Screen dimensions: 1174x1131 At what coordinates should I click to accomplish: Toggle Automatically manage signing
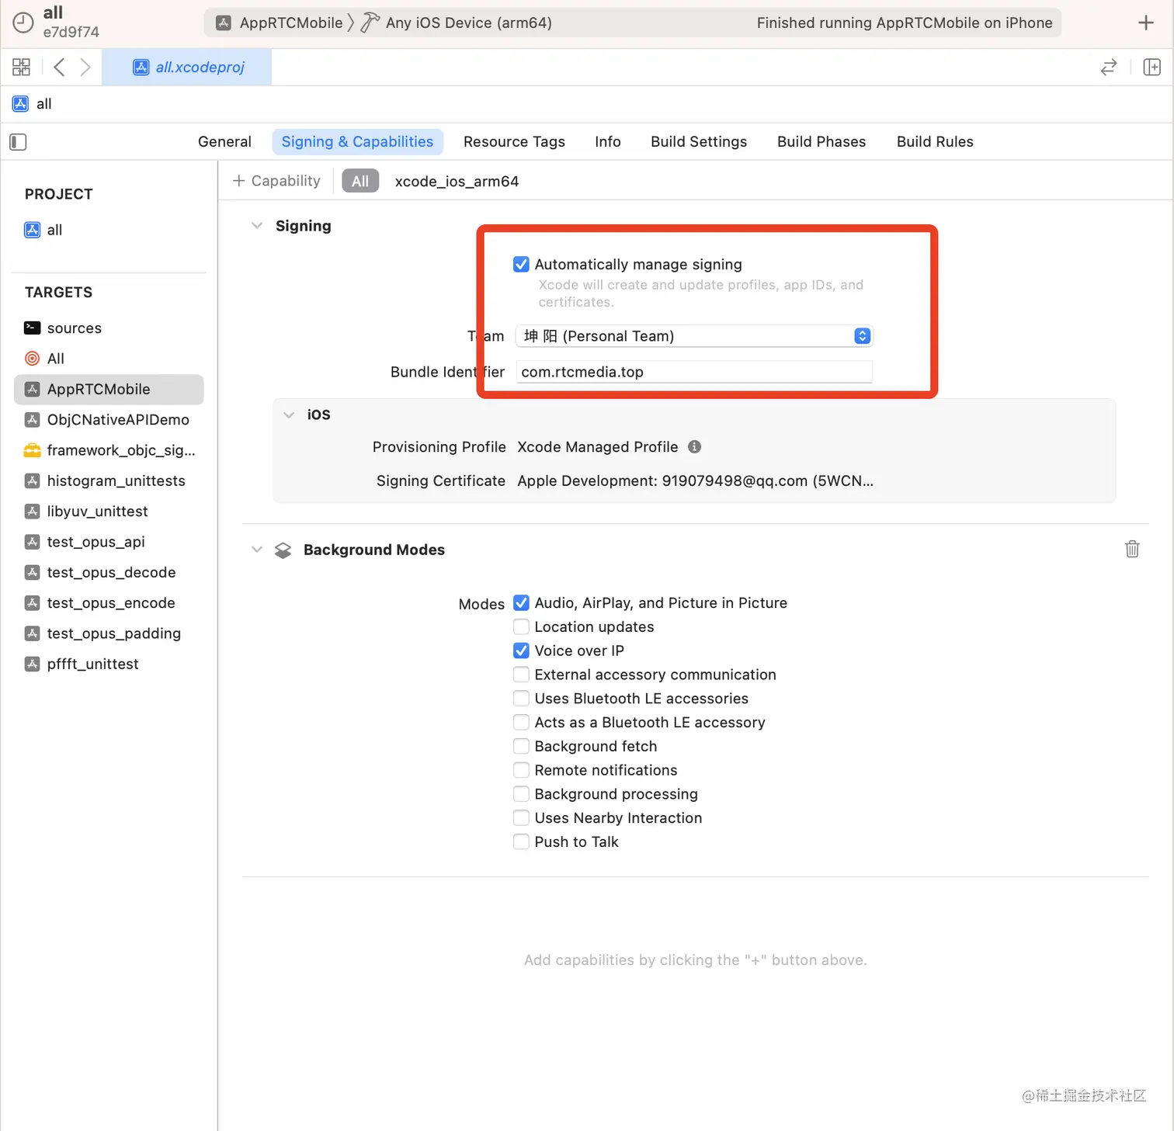pos(521,265)
